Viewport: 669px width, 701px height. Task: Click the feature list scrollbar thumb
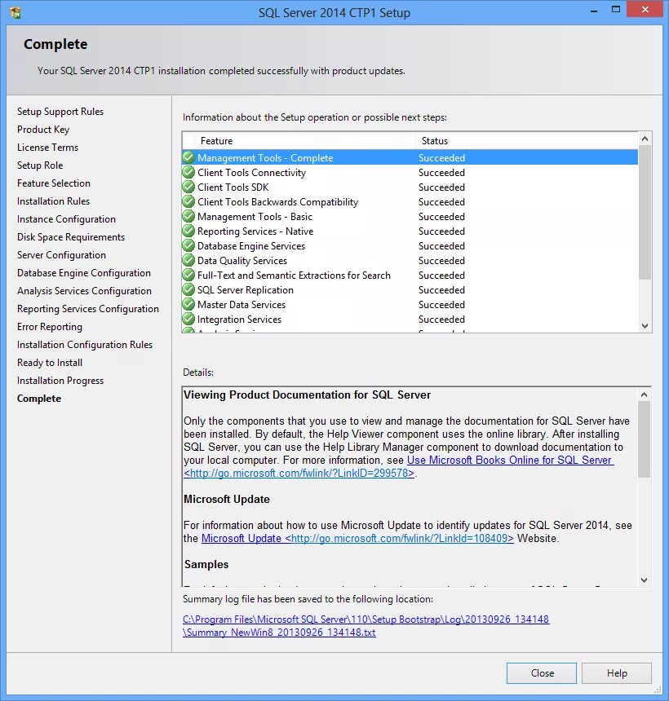coord(645,213)
